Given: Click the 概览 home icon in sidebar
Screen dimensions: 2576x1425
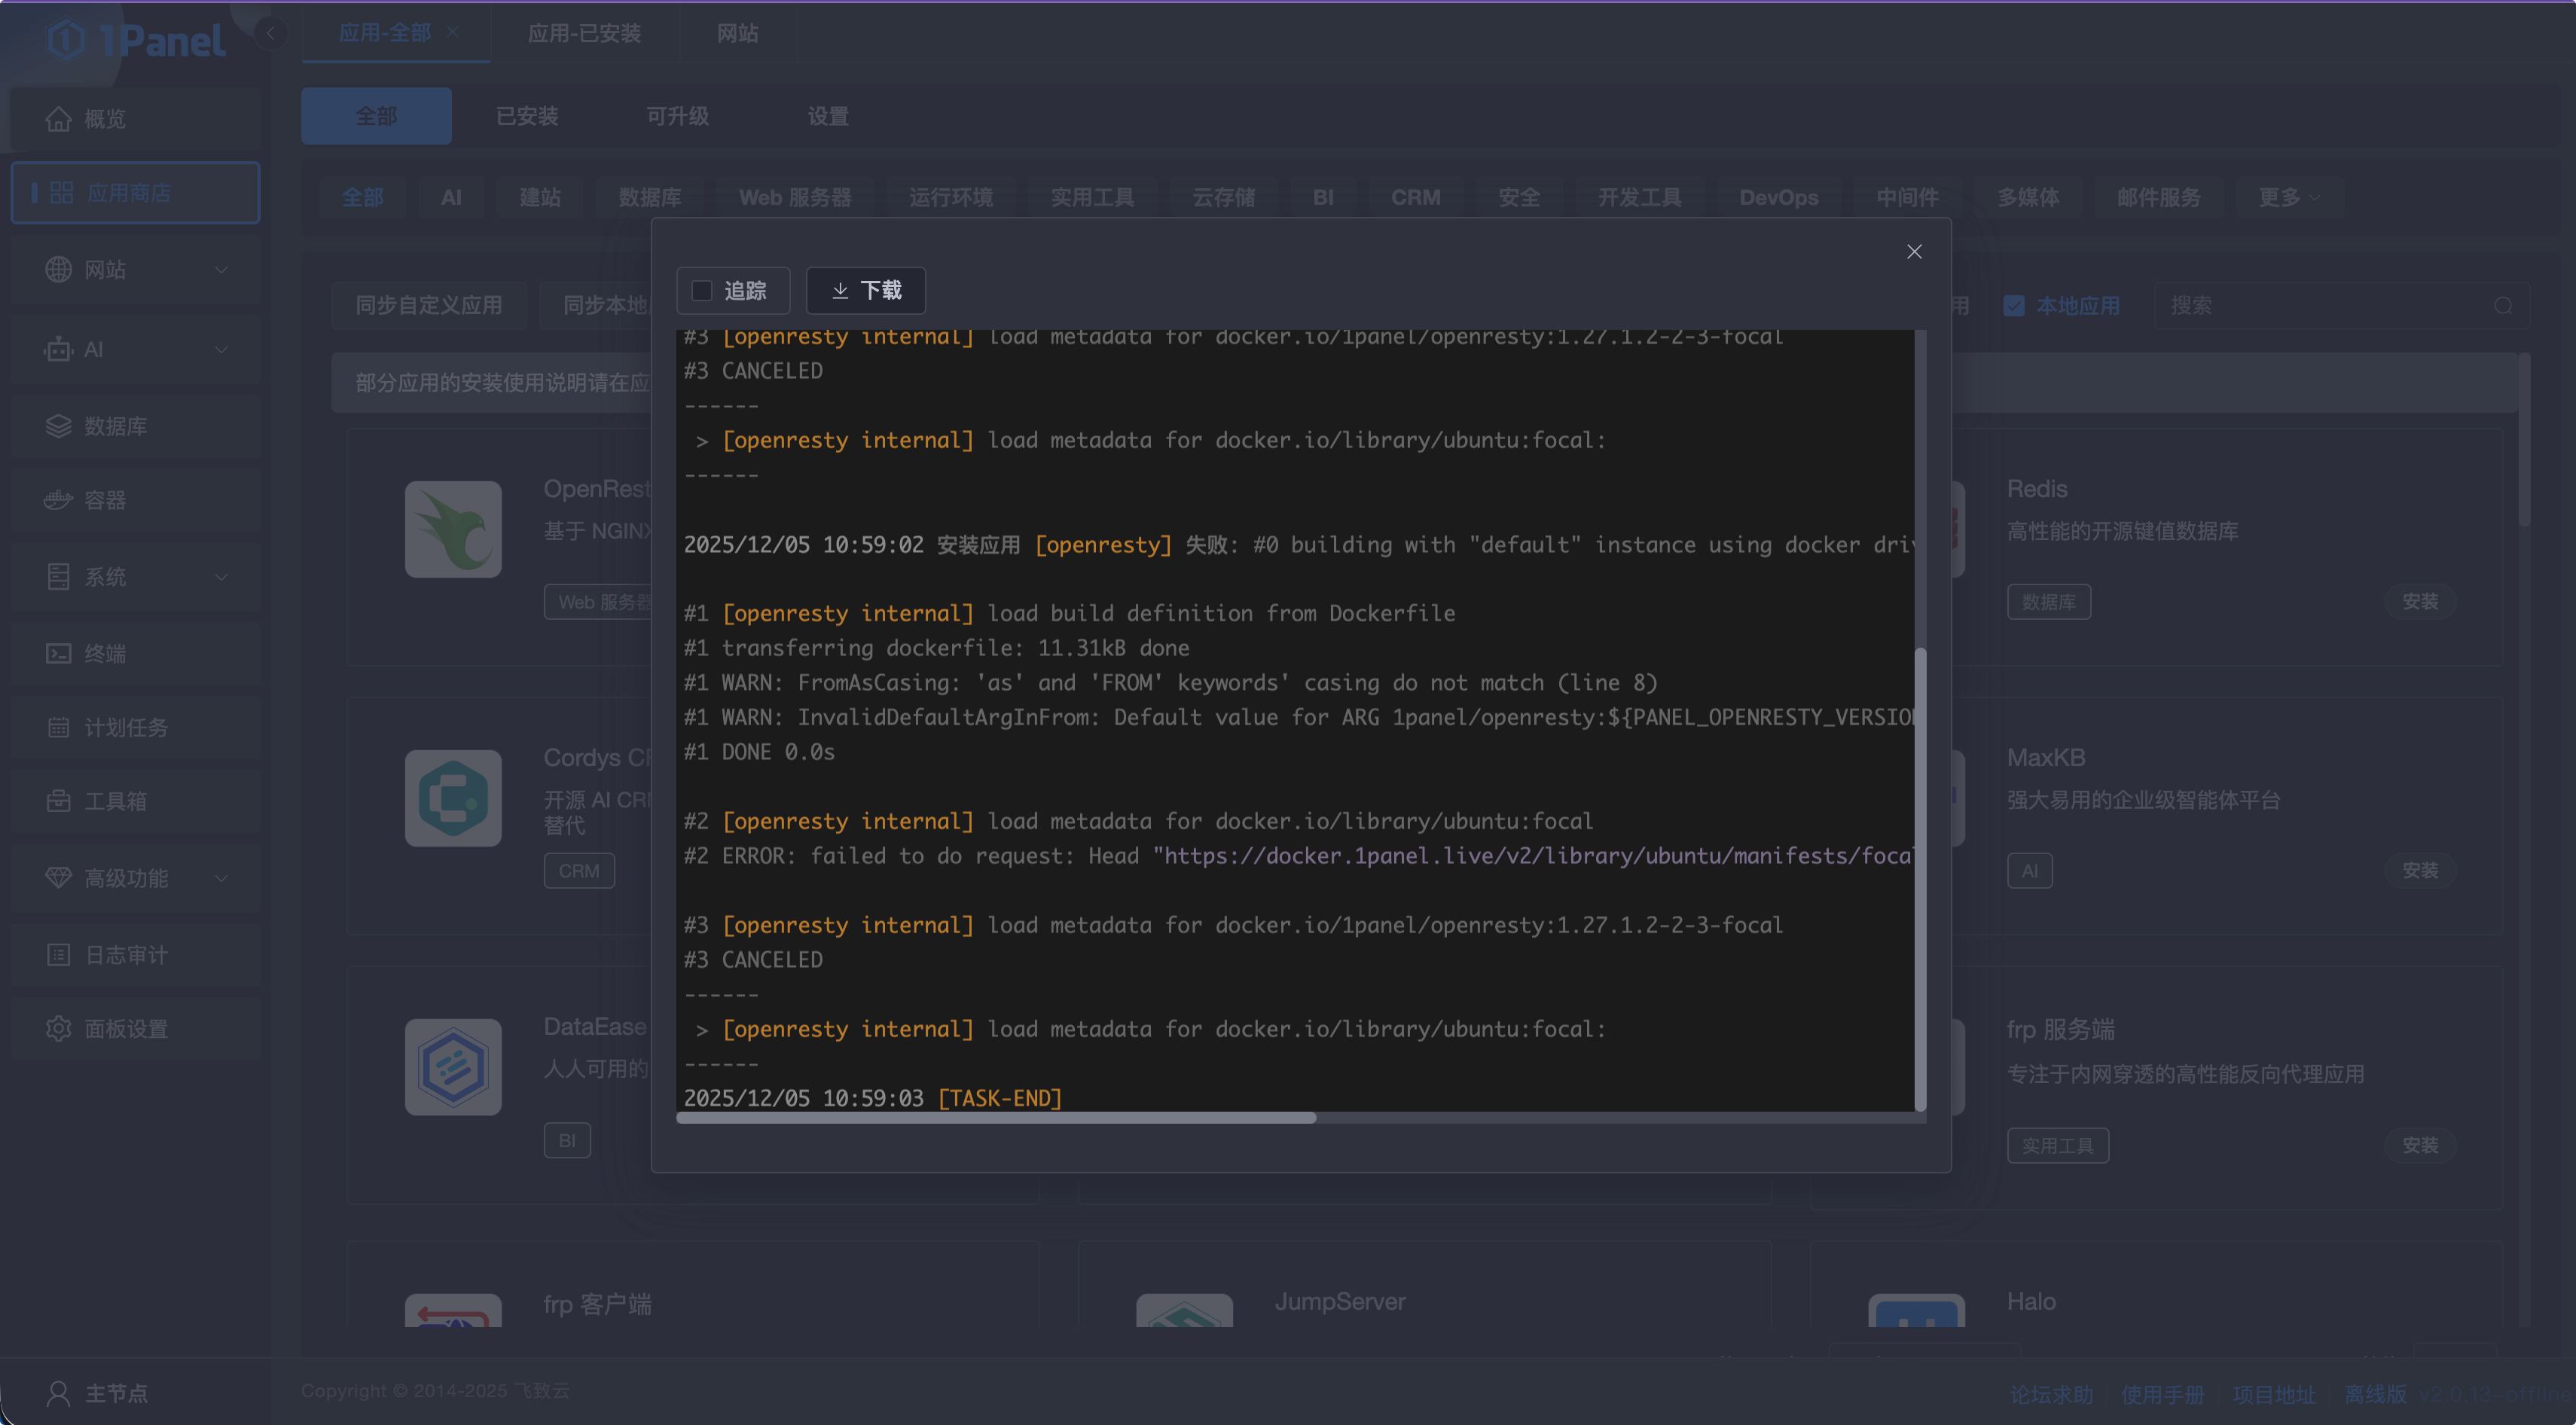Looking at the screenshot, I should 58,119.
